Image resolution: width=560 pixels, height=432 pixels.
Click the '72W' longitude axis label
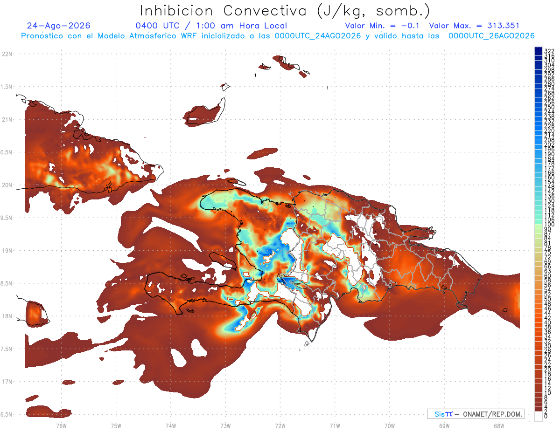280,425
